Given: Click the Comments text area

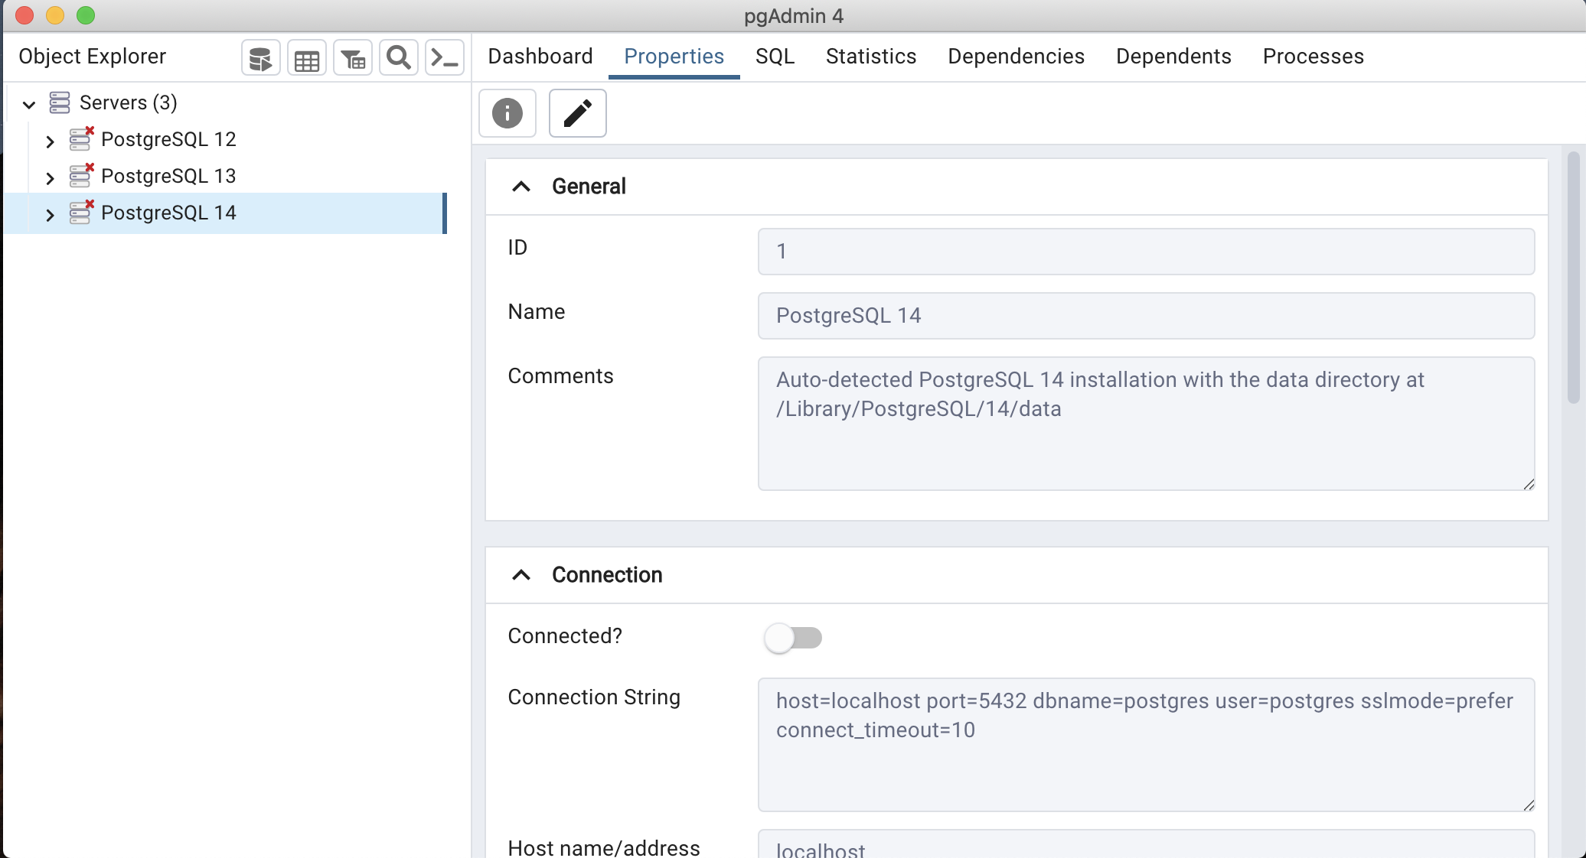Looking at the screenshot, I should click(1146, 424).
